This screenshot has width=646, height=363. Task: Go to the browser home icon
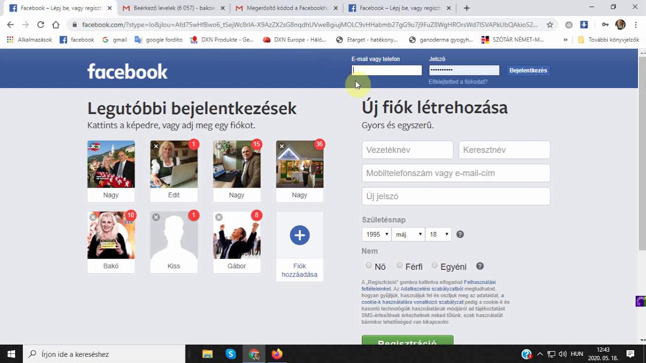[56, 24]
